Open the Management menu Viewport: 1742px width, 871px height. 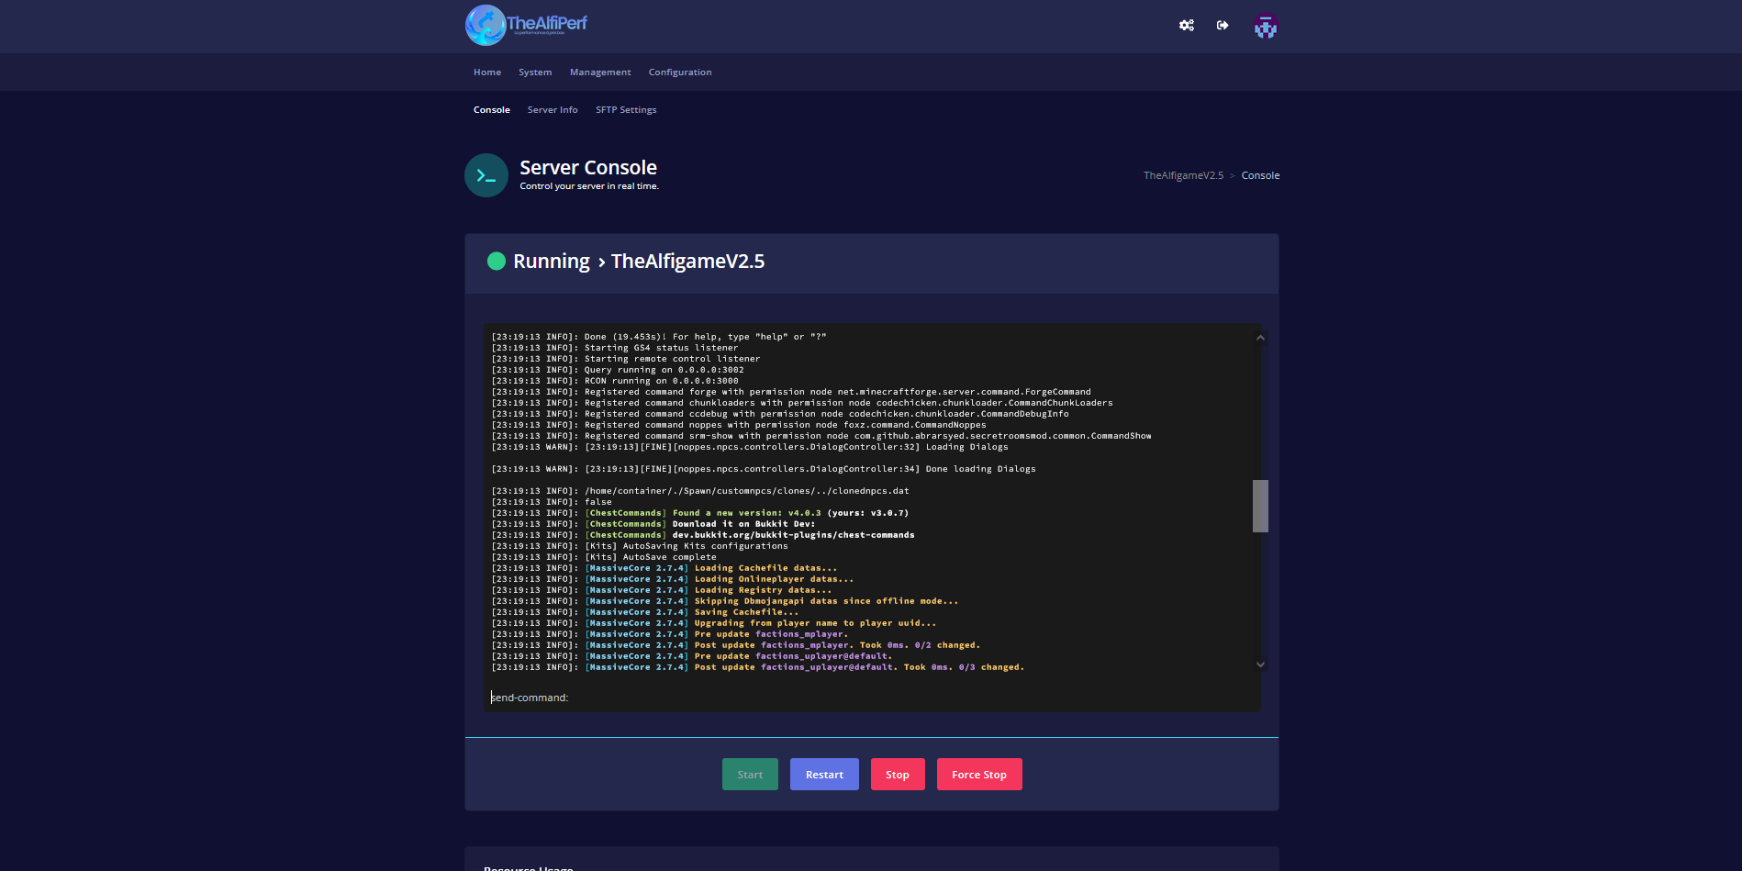click(x=600, y=73)
